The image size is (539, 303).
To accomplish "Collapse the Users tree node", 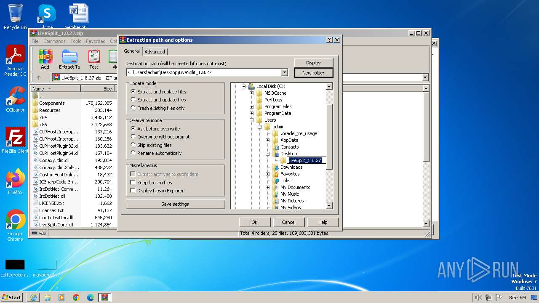I will (x=251, y=120).
